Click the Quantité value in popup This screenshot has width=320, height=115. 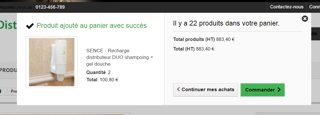(x=109, y=72)
